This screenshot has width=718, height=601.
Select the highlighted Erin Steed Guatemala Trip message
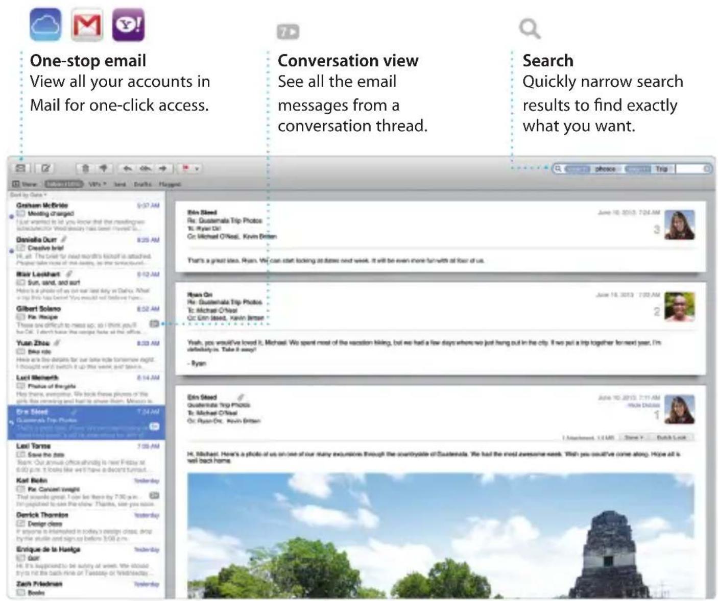(x=86, y=423)
